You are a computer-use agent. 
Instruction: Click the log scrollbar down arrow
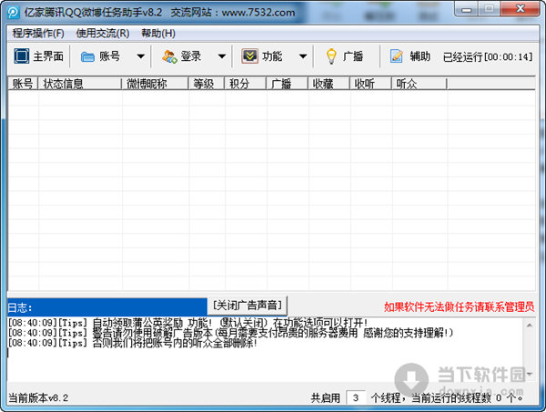pos(530,375)
